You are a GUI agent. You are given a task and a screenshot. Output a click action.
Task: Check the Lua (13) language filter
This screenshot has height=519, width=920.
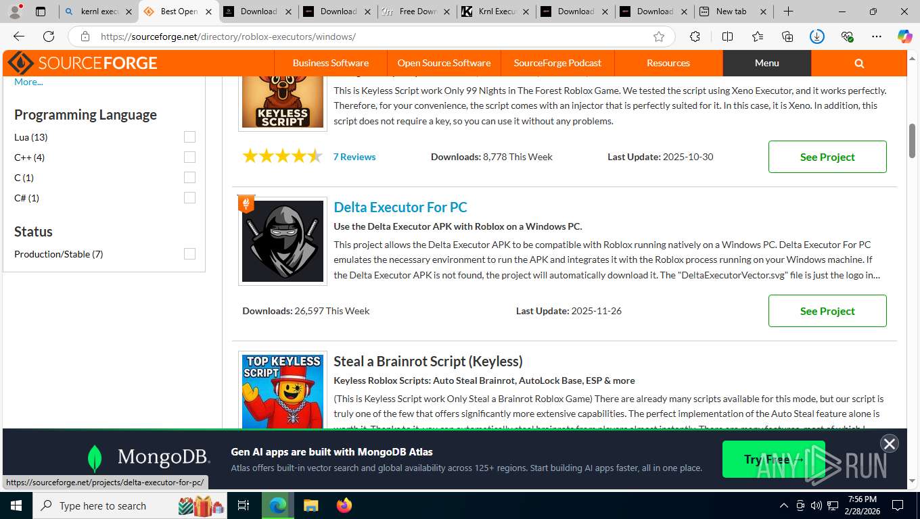click(x=189, y=137)
